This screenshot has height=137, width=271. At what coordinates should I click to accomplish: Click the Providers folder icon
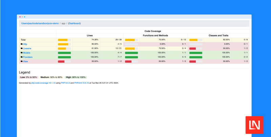point(22,57)
